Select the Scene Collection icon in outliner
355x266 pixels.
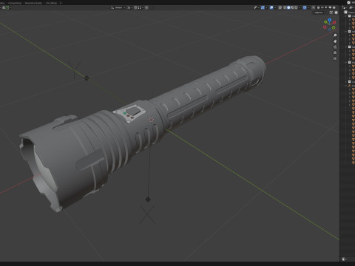pyautogui.click(x=345, y=12)
